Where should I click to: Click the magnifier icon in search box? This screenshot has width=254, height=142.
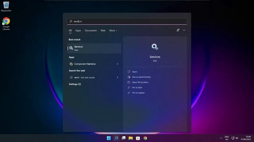tap(71, 21)
